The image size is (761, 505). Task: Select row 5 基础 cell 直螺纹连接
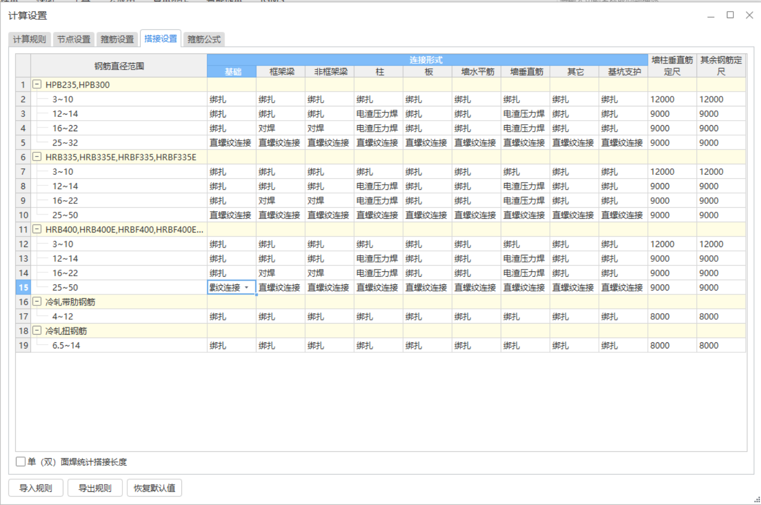pyautogui.click(x=232, y=142)
